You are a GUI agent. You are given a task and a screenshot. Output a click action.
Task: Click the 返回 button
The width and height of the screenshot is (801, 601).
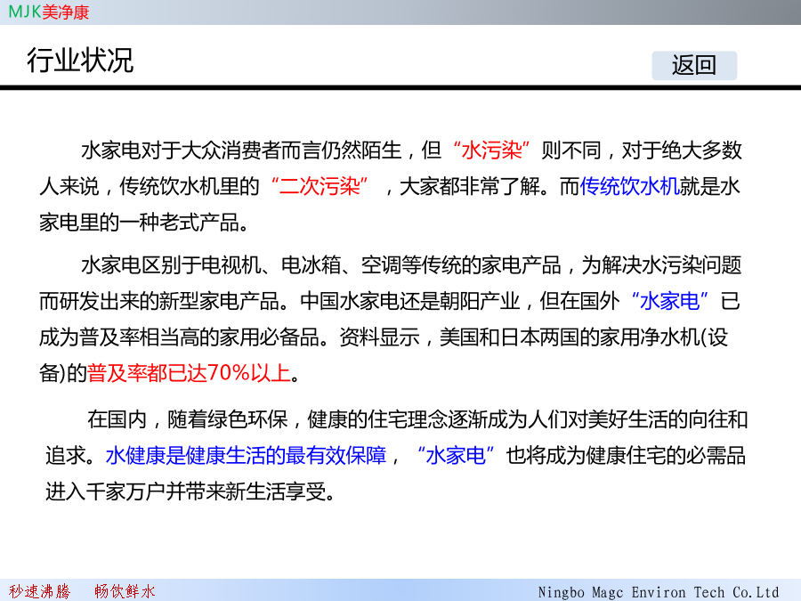pos(694,65)
